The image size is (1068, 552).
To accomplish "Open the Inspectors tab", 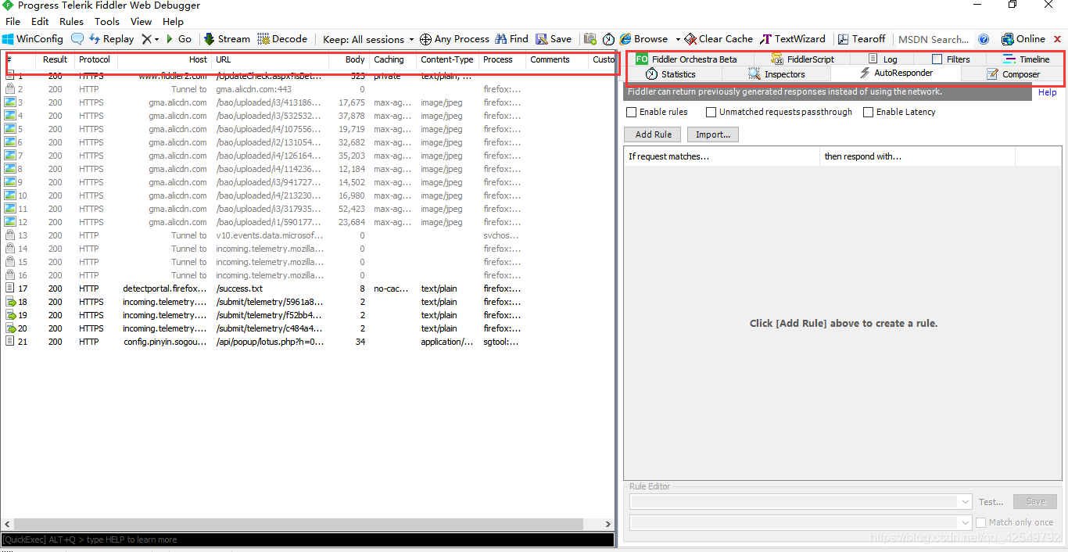I will (x=776, y=74).
